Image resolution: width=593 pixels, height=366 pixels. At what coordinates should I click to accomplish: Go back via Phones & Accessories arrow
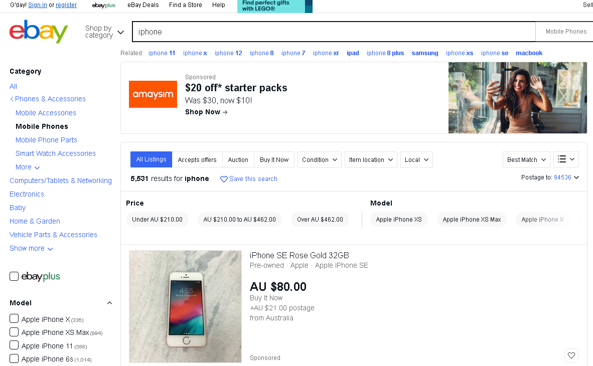(x=12, y=99)
